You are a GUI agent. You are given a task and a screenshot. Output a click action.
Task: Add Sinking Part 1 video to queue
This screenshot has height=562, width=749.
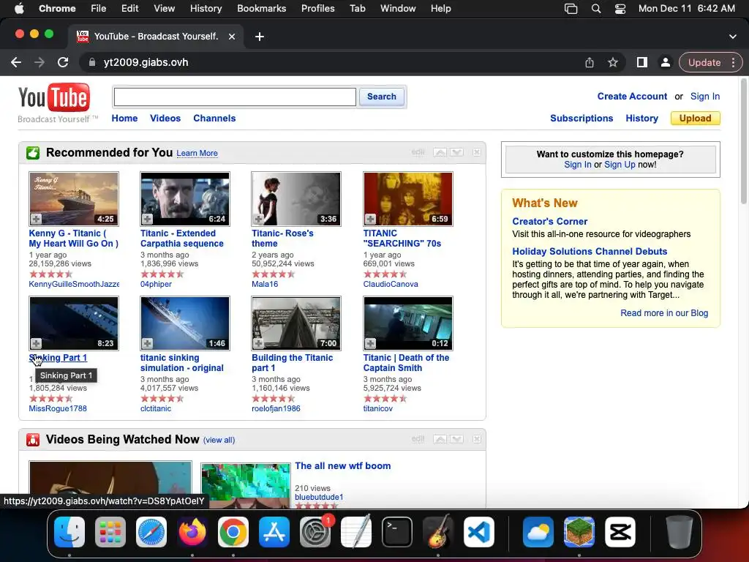37,343
